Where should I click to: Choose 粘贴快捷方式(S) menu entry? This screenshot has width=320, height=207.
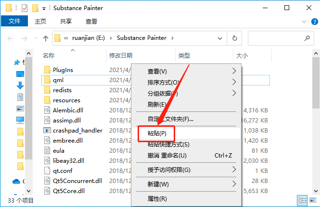[x=186, y=144]
